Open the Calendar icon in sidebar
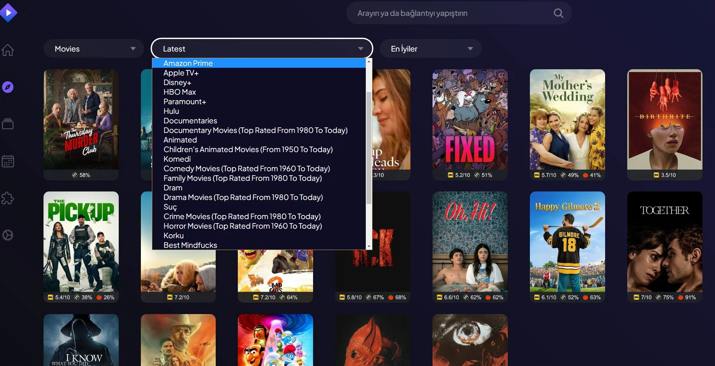The width and height of the screenshot is (715, 366). click(x=8, y=161)
